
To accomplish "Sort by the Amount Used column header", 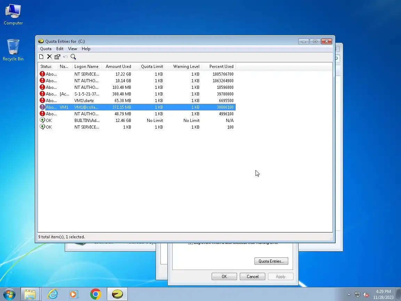I will [x=117, y=66].
